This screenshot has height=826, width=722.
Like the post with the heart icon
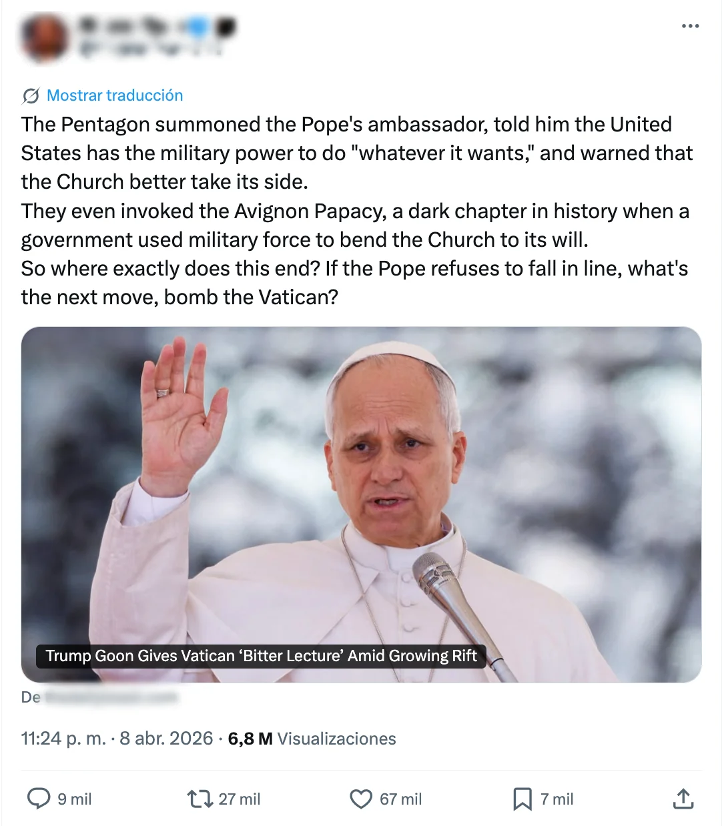pyautogui.click(x=361, y=799)
